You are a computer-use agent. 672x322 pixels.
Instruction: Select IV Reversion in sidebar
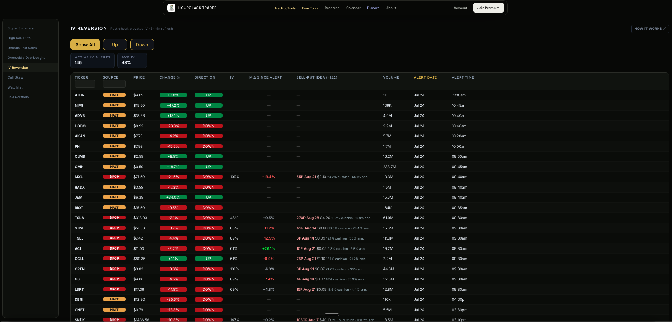coord(30,68)
